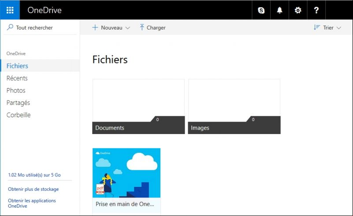Image resolution: width=353 pixels, height=216 pixels.
Task: Open the Documents folder tile
Action: 138,106
